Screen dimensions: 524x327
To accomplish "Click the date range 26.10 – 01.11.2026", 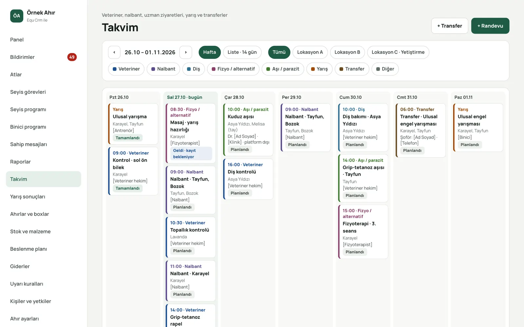I will tap(150, 52).
